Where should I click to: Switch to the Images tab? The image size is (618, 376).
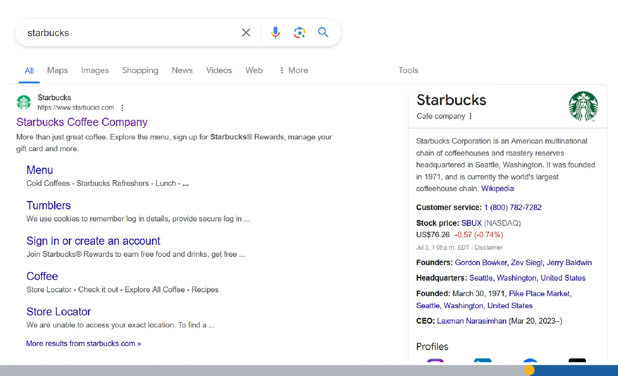coord(95,71)
